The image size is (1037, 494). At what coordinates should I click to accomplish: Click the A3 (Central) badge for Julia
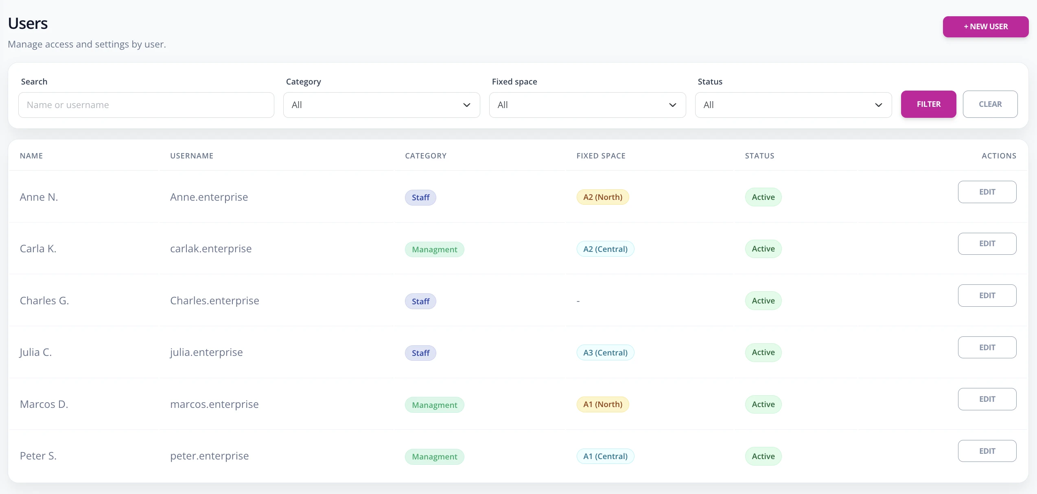605,353
